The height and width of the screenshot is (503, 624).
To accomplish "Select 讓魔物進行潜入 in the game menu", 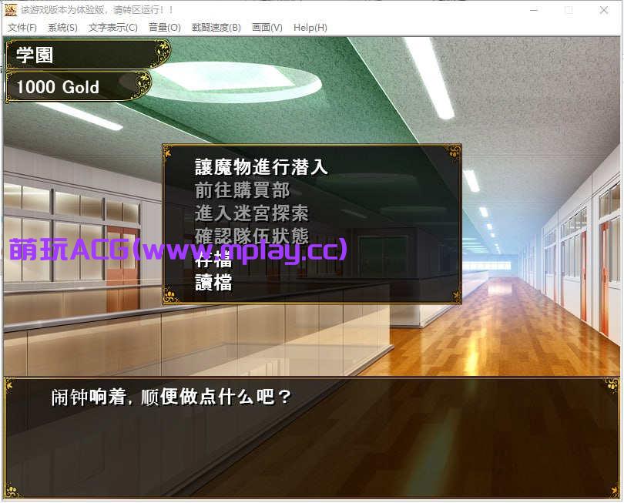I will 261,167.
